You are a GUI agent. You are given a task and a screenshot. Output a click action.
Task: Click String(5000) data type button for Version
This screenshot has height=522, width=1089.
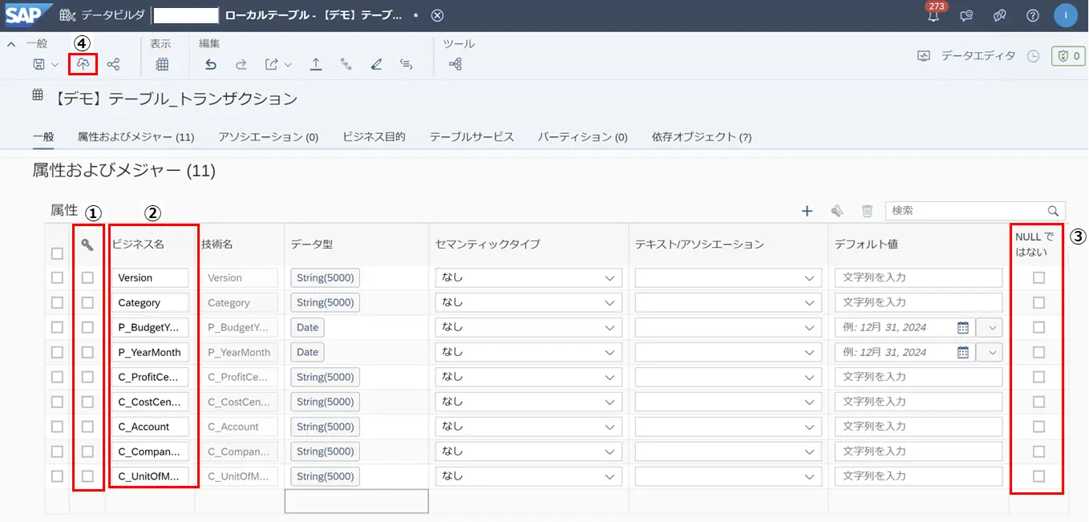325,277
